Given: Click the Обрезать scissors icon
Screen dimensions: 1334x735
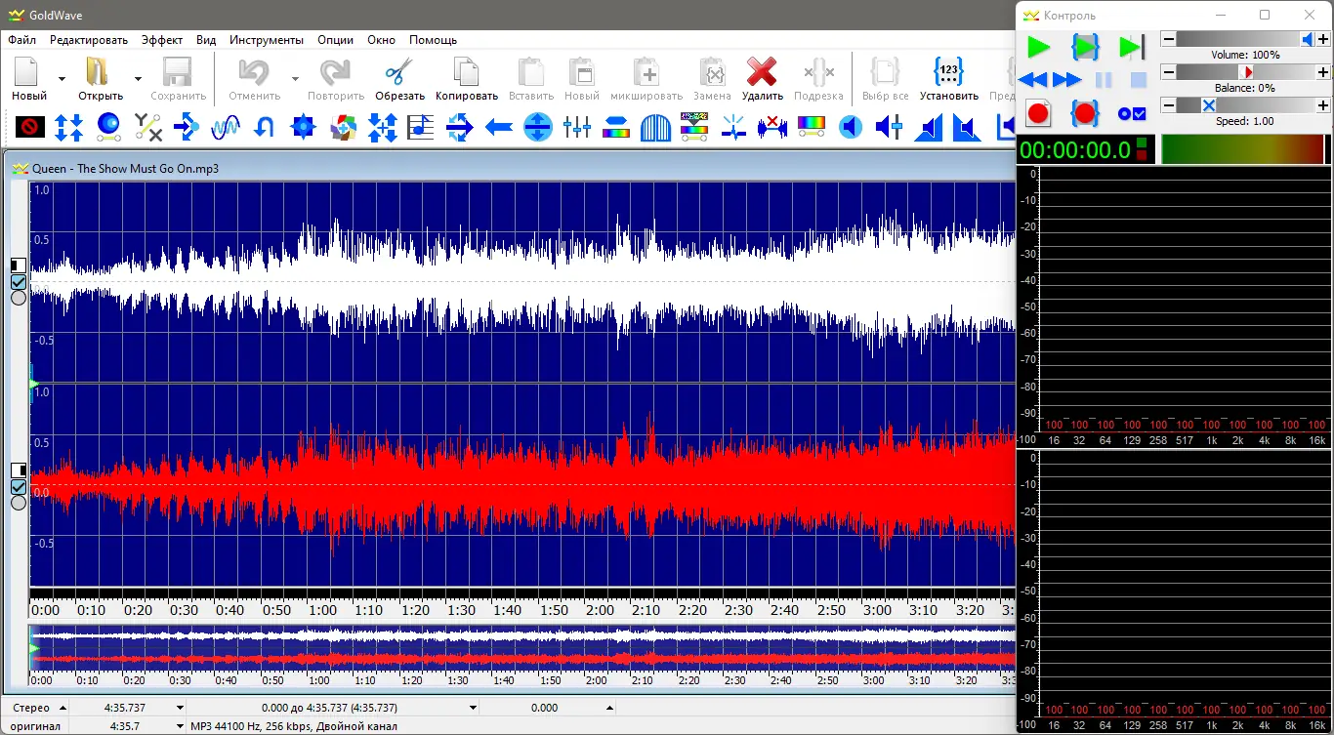Looking at the screenshot, I should (x=399, y=72).
